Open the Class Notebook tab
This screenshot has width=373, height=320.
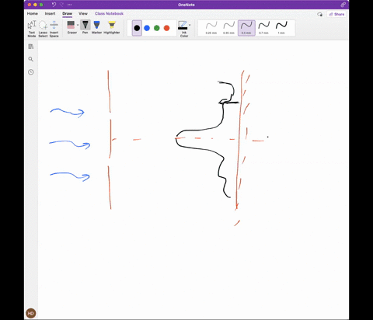109,13
